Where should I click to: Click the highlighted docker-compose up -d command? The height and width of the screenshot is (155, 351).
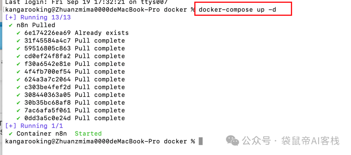click(237, 10)
